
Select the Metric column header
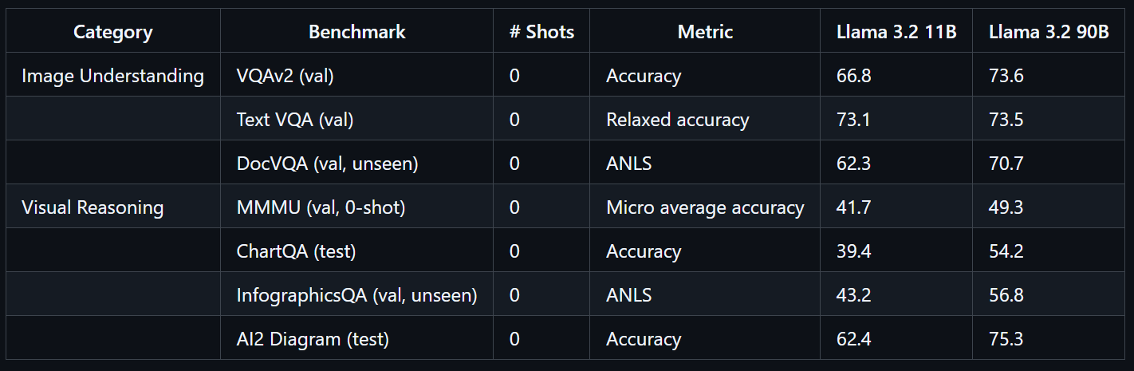click(705, 32)
